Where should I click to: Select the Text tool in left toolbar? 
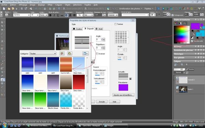(2, 80)
